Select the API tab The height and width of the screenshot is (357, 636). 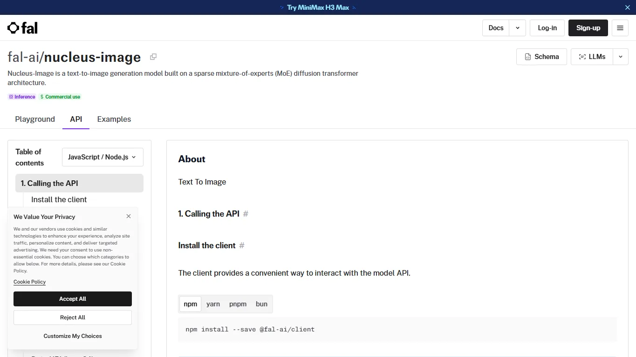click(76, 119)
